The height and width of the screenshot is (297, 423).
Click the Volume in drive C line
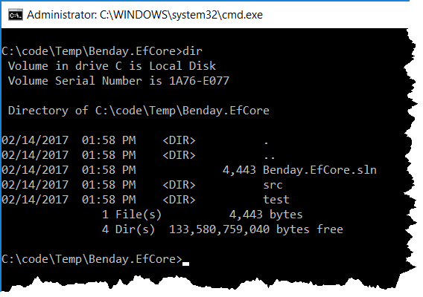112,66
